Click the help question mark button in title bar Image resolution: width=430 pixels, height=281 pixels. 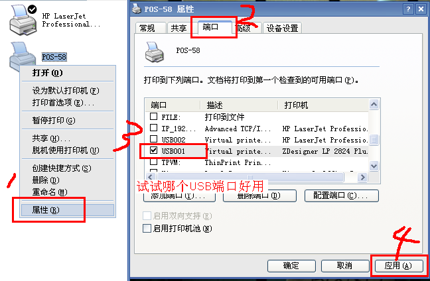click(x=408, y=9)
